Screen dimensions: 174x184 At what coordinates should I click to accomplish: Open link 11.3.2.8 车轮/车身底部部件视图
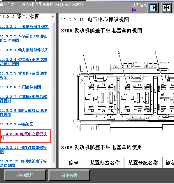pyautogui.click(x=23, y=112)
